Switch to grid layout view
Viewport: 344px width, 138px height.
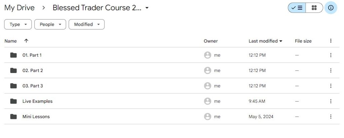click(314, 8)
